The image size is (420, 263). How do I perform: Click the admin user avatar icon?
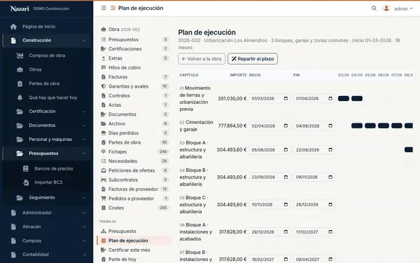[x=386, y=8]
